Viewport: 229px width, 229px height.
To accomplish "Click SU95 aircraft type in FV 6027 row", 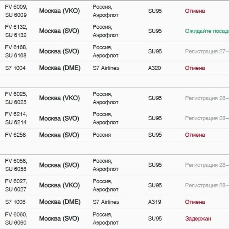I will pos(155,185).
